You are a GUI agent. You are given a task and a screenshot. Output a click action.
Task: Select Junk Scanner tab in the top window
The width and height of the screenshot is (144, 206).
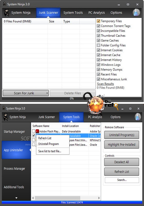(x=48, y=13)
